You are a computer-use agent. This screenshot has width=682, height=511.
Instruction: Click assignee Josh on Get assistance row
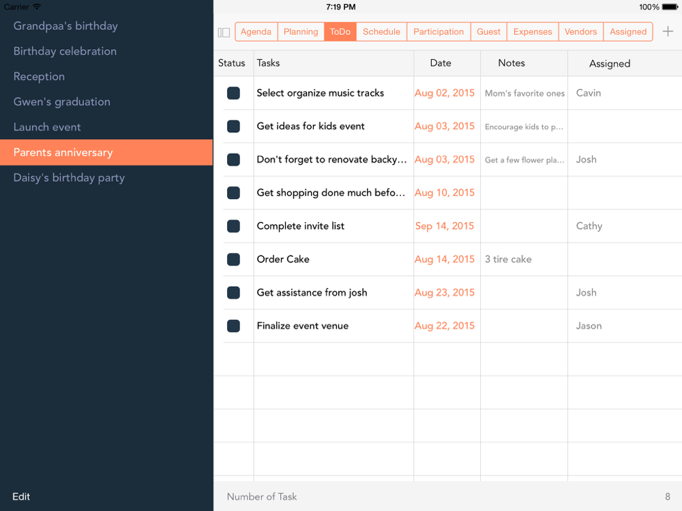[587, 292]
